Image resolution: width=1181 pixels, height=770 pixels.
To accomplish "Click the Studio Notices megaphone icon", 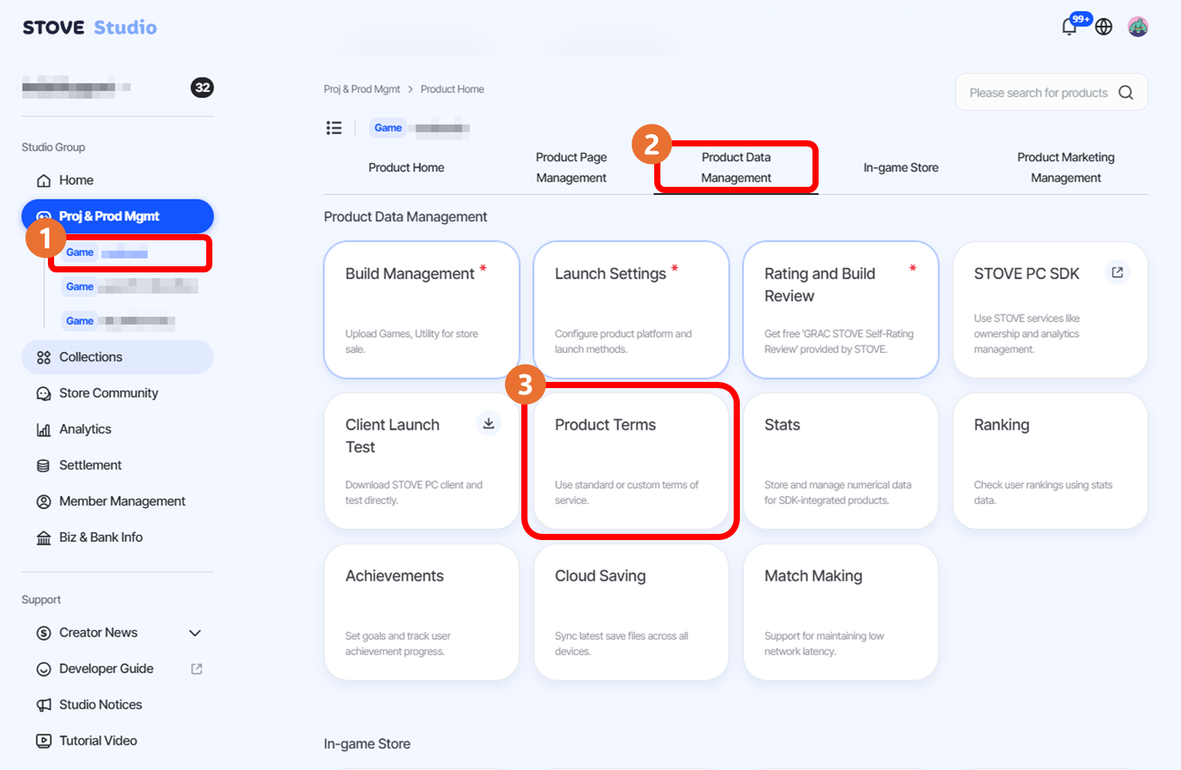I will [x=44, y=705].
